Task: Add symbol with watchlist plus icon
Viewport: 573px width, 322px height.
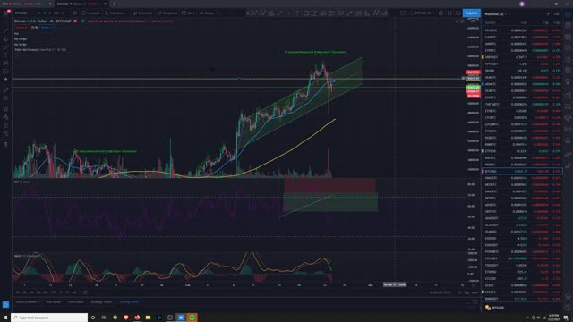Action: (548, 14)
